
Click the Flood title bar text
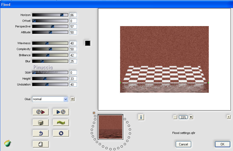[x=6, y=5]
